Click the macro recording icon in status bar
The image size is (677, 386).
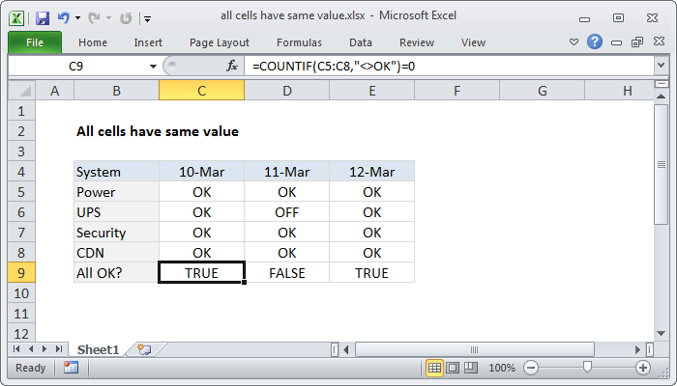[71, 368]
